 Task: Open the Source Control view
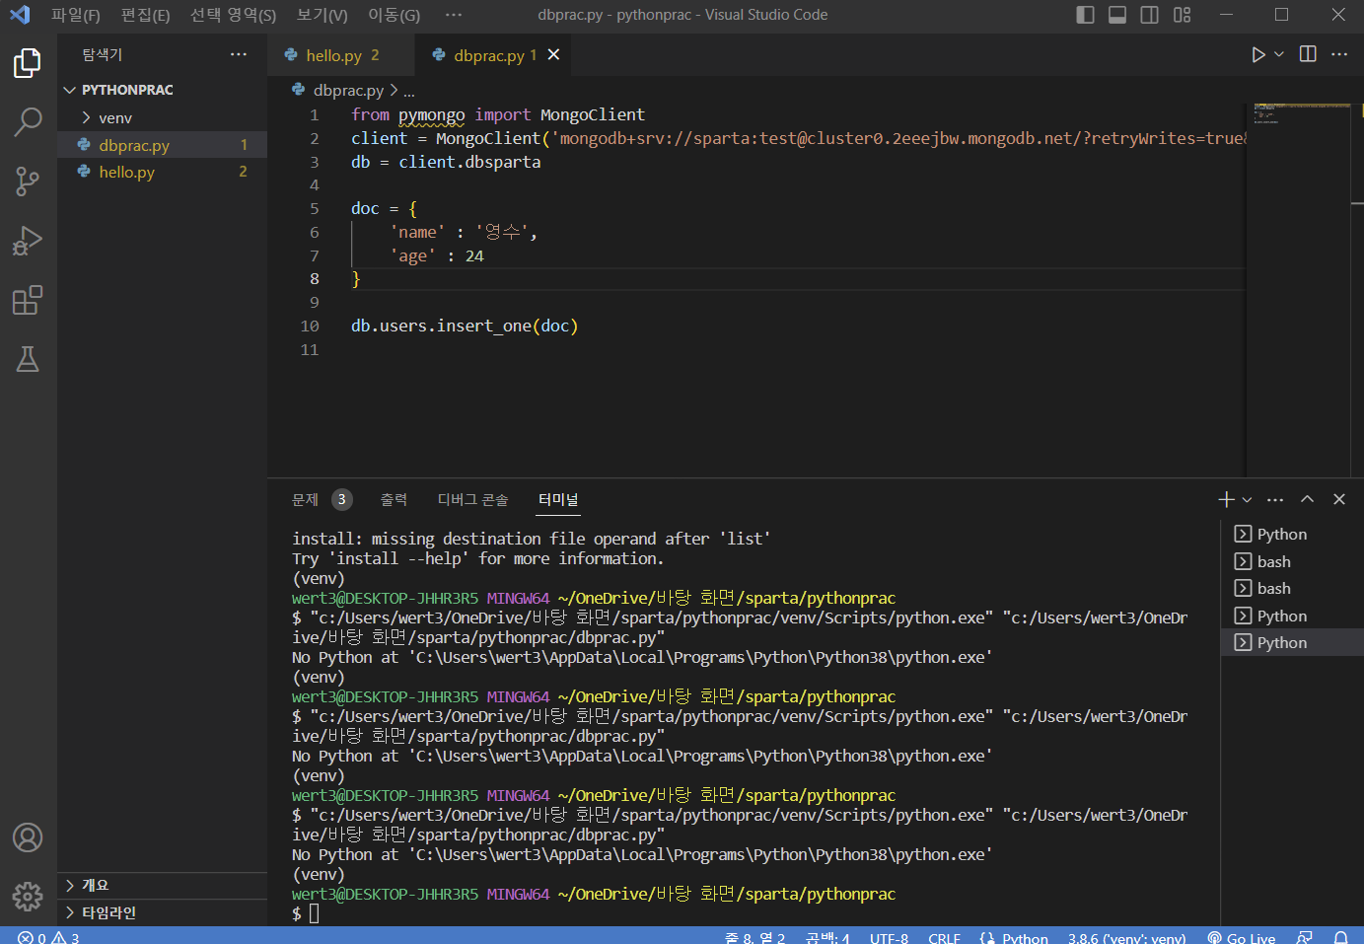click(x=28, y=182)
